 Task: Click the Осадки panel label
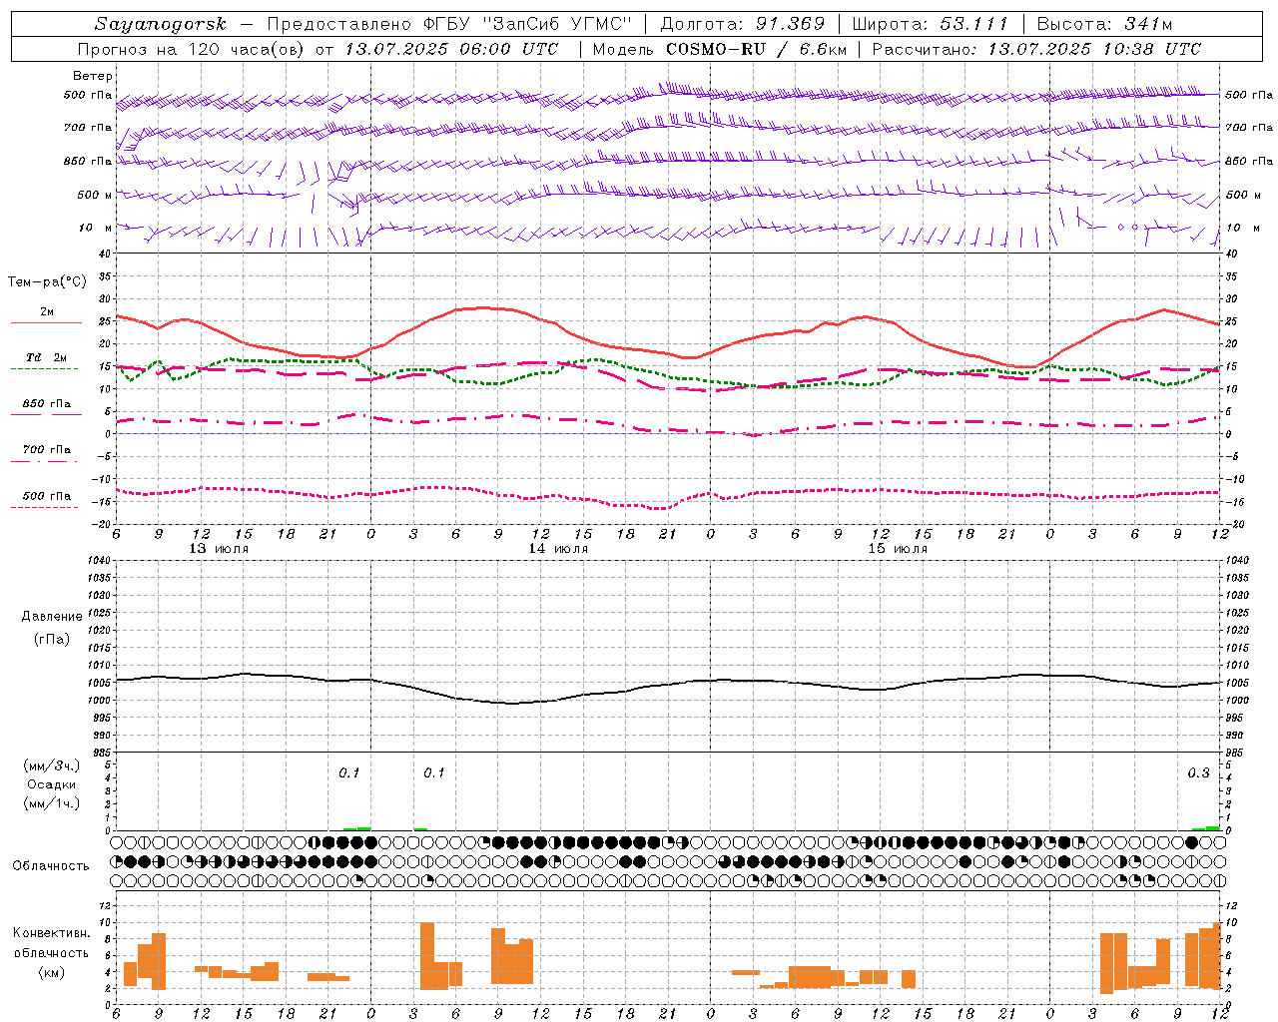point(51,784)
